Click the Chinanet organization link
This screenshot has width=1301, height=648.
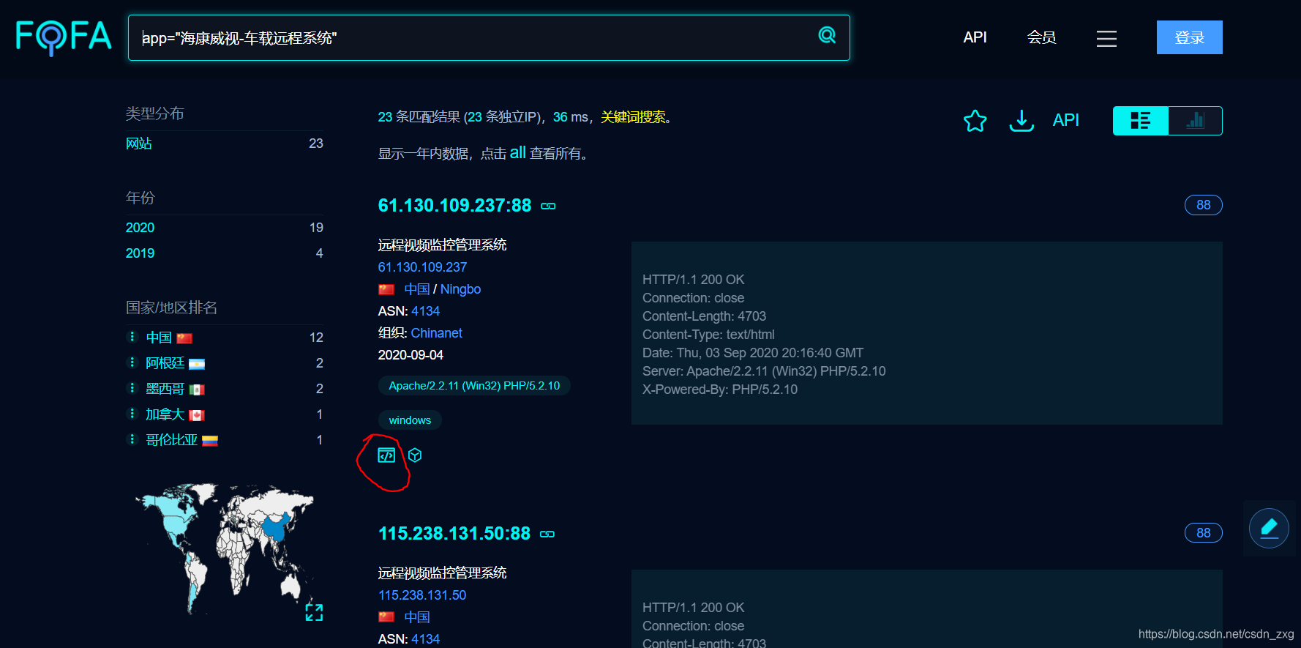[x=436, y=333]
